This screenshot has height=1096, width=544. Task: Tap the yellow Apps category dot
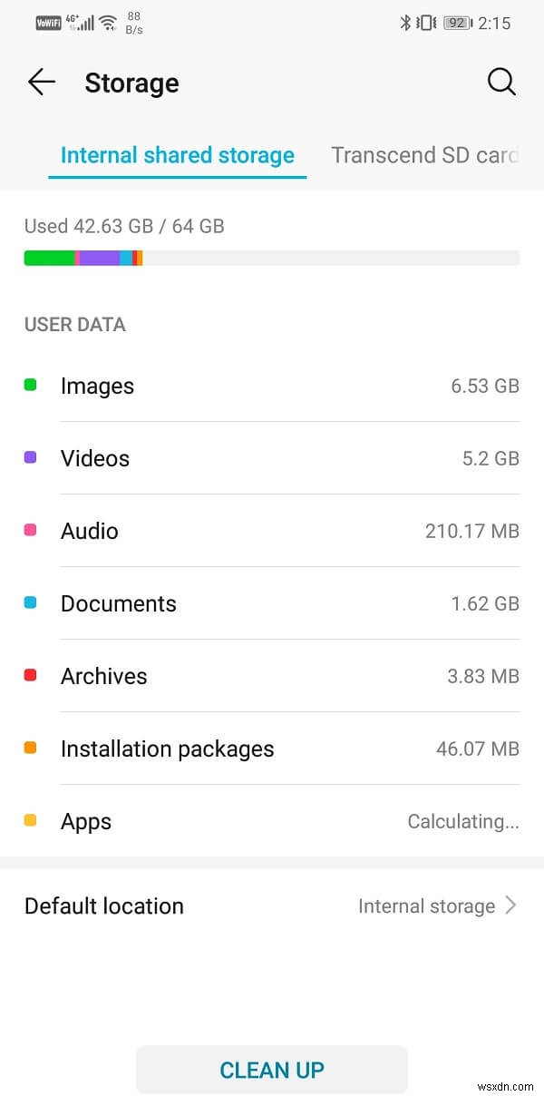pyautogui.click(x=30, y=820)
